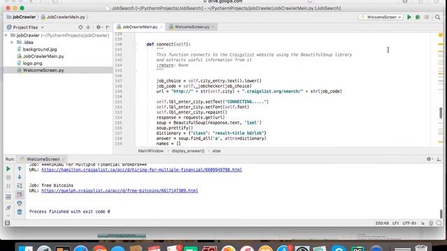
Task: Click the Run console scrollbar thumb
Action: tap(441, 213)
